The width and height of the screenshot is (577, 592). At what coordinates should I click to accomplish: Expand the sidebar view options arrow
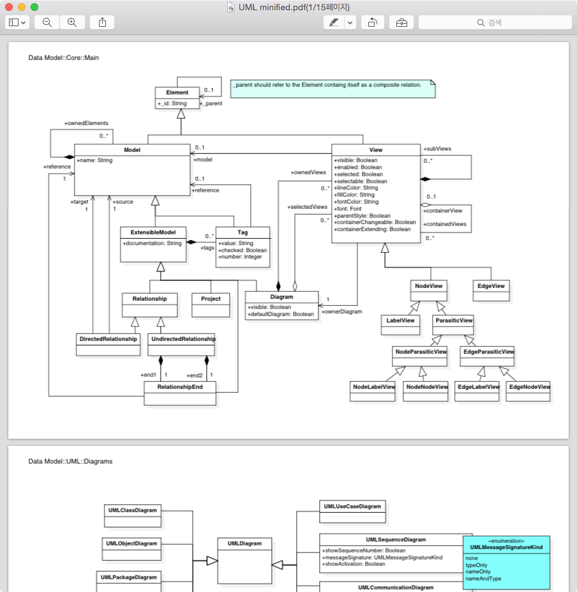click(x=24, y=22)
